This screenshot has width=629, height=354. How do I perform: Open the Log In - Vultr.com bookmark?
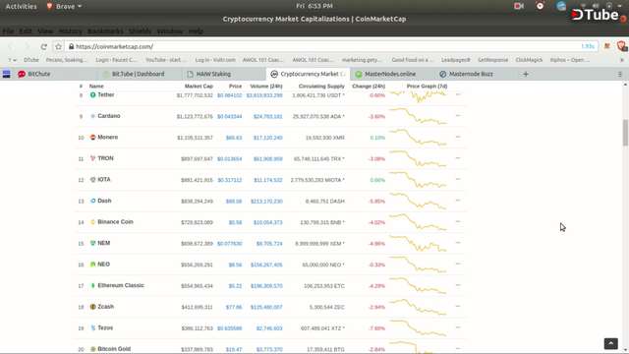tap(215, 60)
